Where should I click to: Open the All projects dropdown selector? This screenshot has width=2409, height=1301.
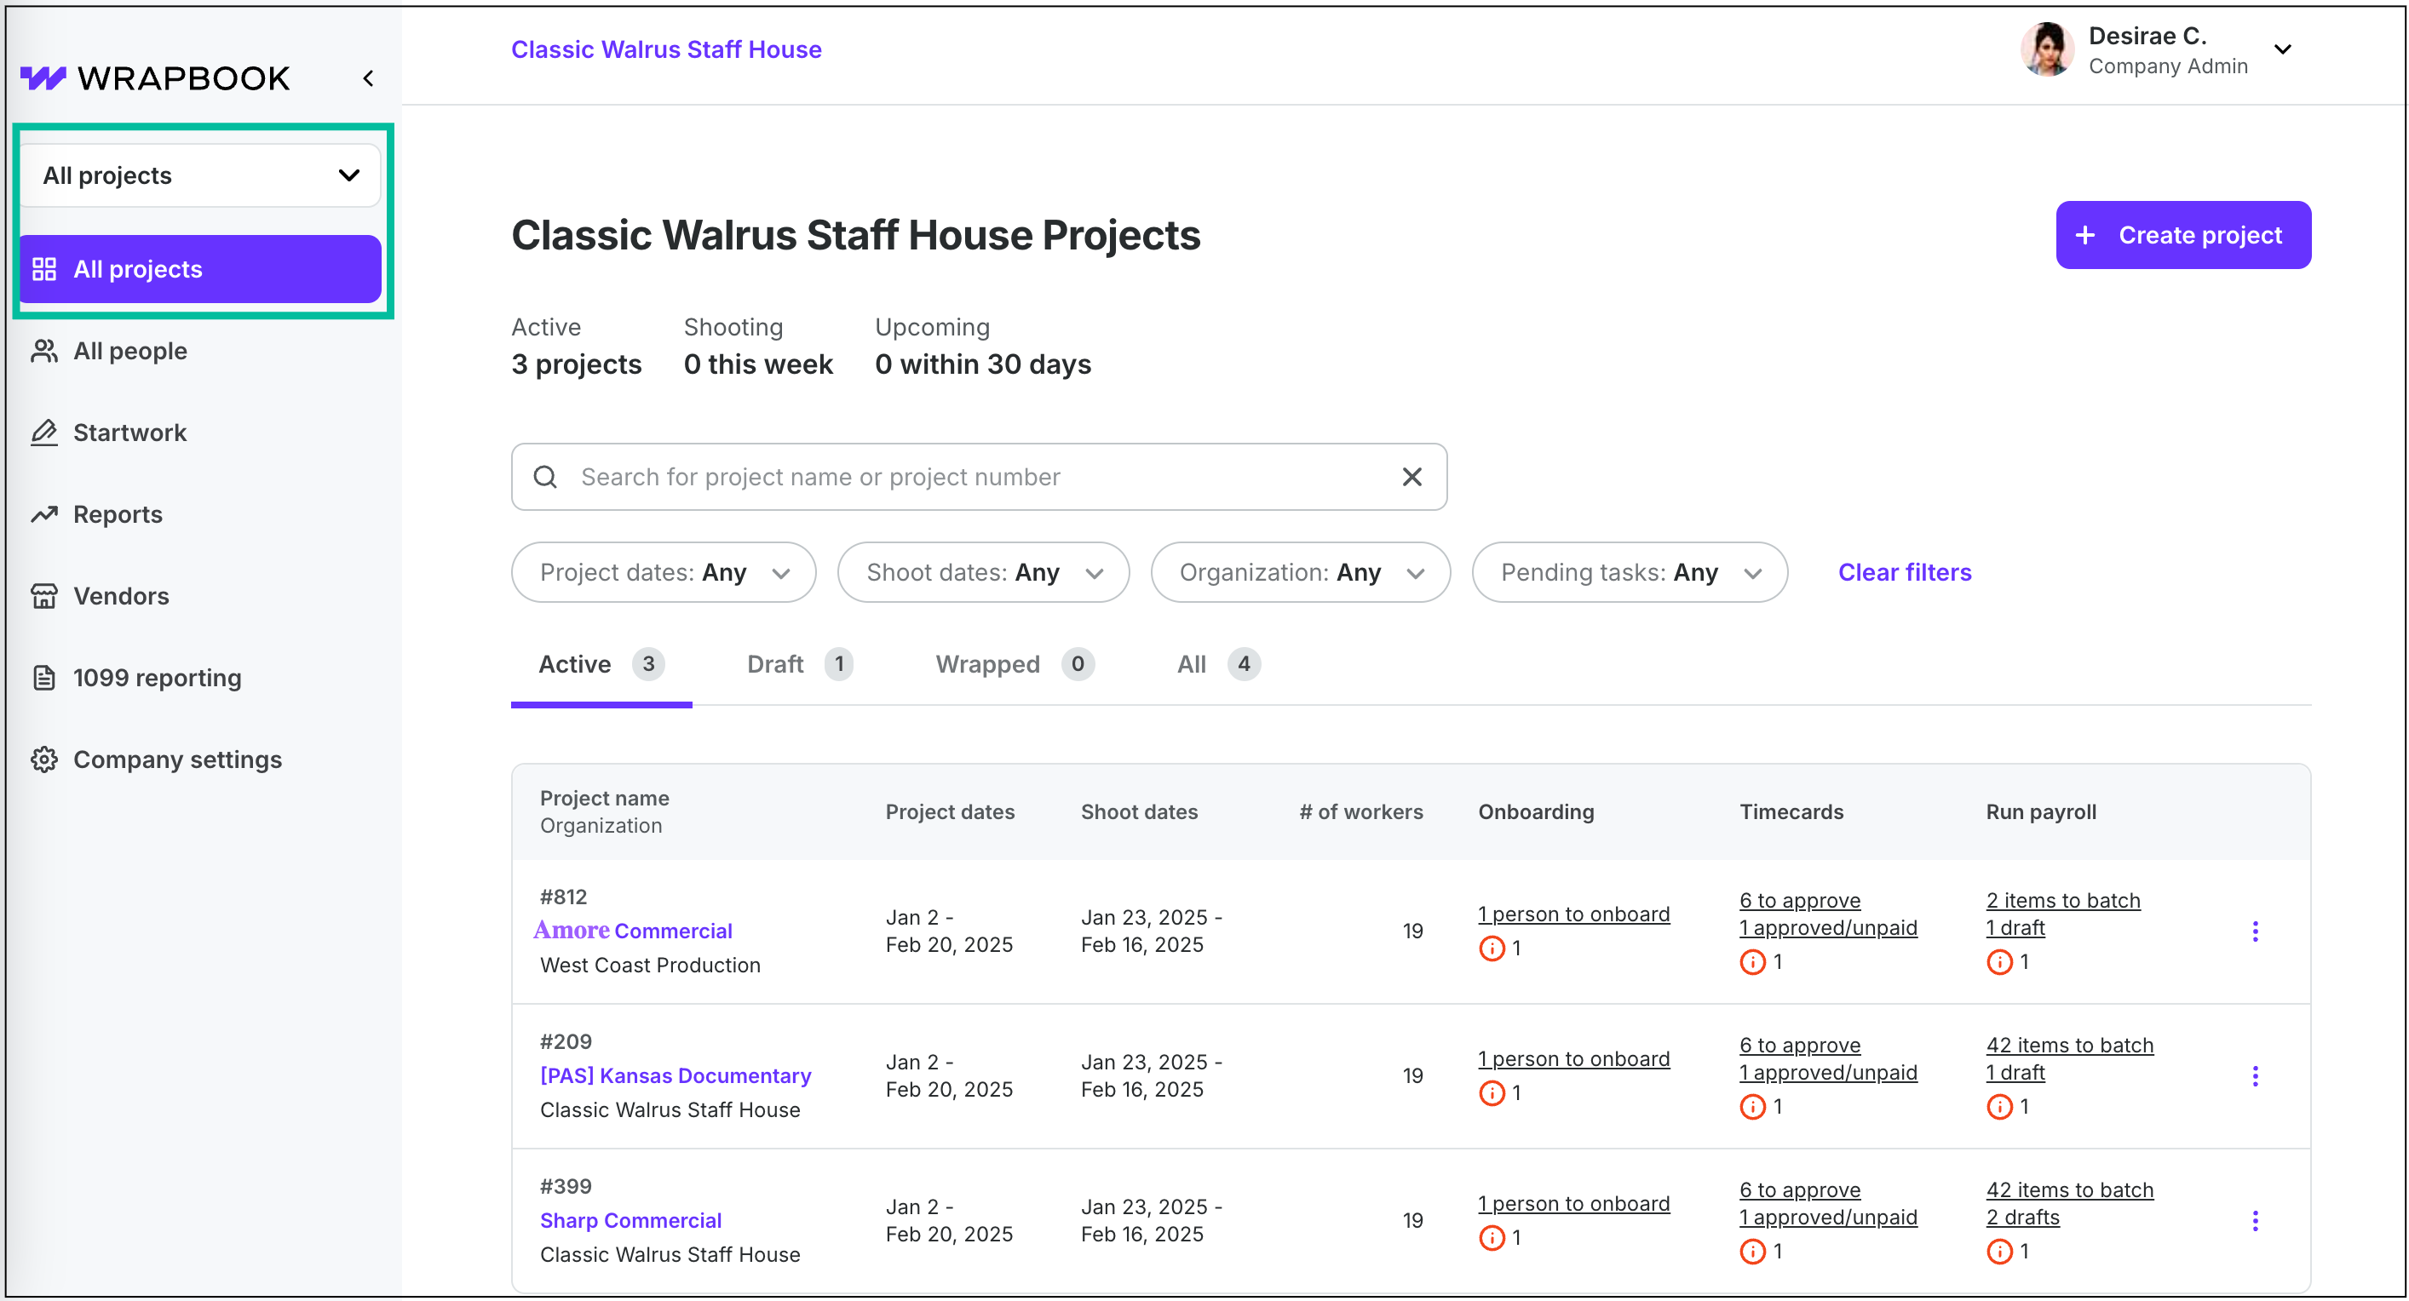coord(200,175)
